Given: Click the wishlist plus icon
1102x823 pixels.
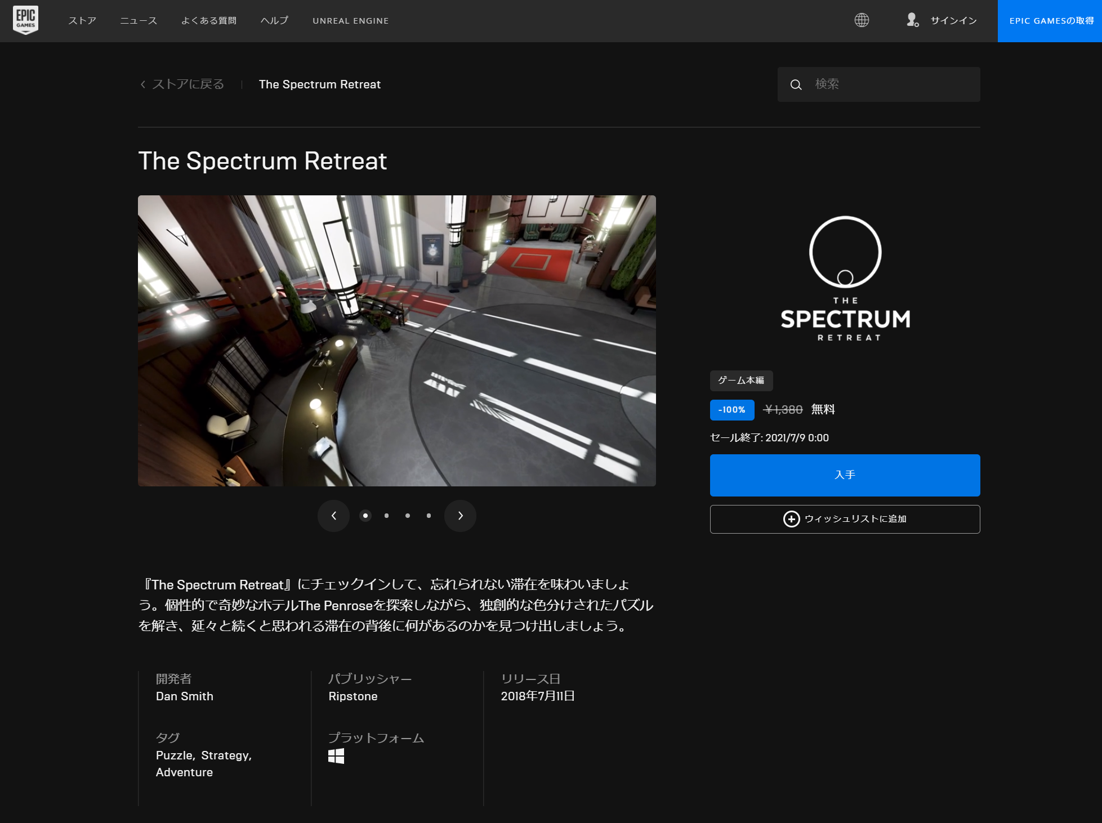Looking at the screenshot, I should [792, 519].
